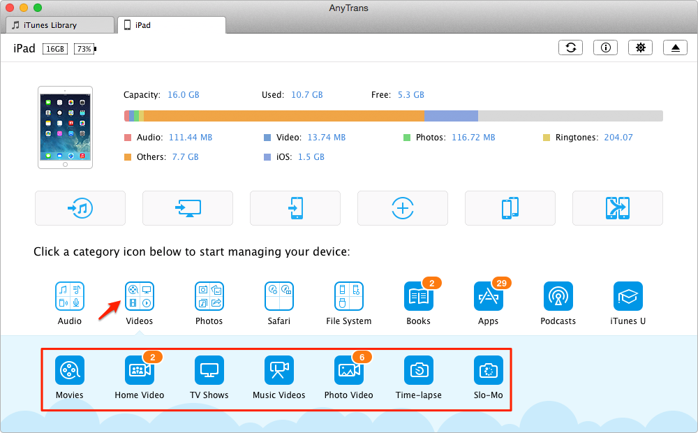Open the Podcasts category icon
Screen dimensions: 698x433
(558, 296)
